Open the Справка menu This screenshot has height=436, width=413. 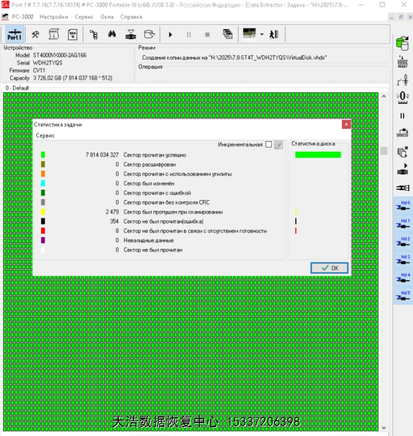(x=131, y=17)
